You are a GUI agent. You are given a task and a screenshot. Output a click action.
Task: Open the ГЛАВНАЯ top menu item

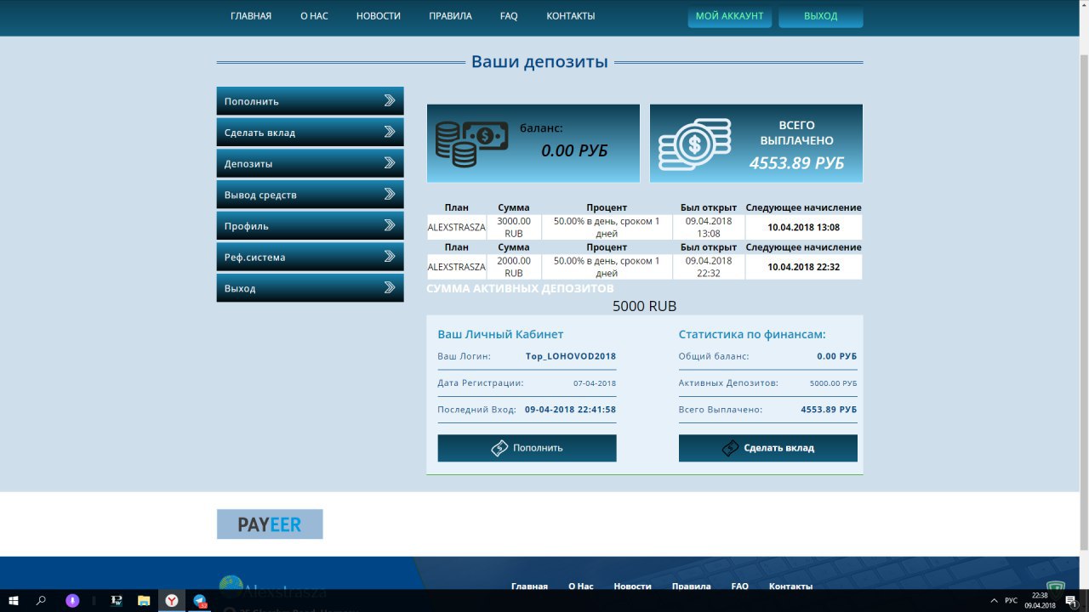pos(251,16)
